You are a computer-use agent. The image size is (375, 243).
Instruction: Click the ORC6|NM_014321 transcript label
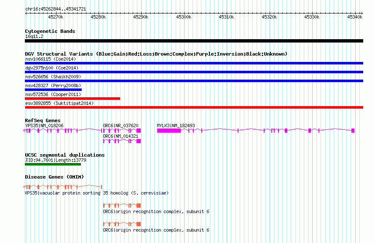(121, 136)
